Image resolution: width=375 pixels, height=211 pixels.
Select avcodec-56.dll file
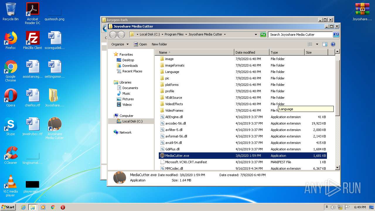pyautogui.click(x=243, y=123)
